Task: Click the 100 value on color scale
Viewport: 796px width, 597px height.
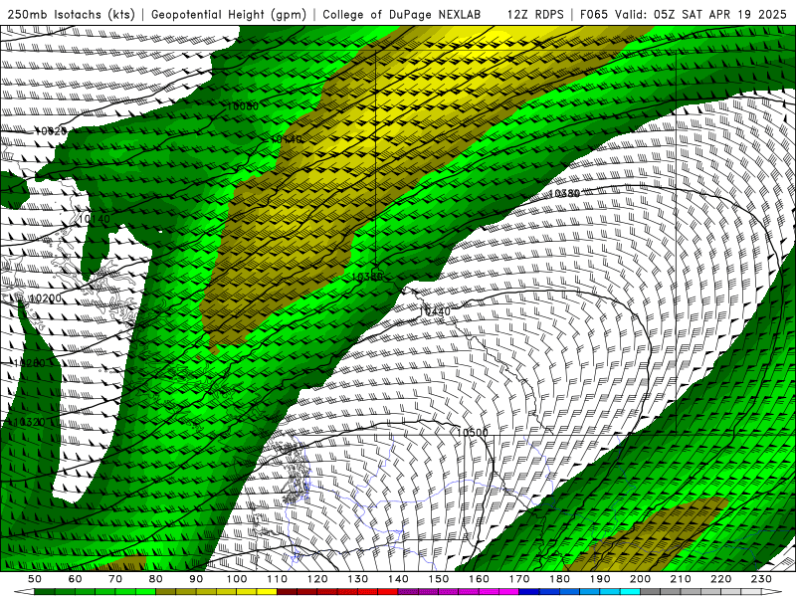Action: point(237,579)
